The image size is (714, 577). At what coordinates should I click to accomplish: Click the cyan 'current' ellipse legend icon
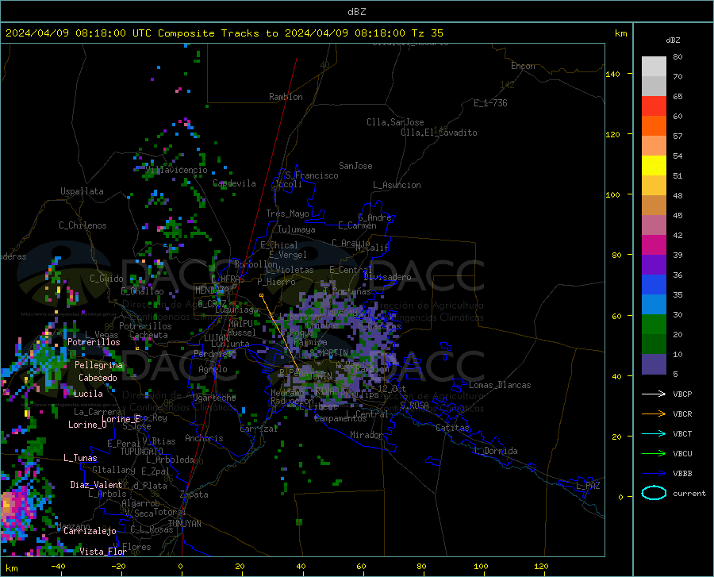(x=654, y=493)
